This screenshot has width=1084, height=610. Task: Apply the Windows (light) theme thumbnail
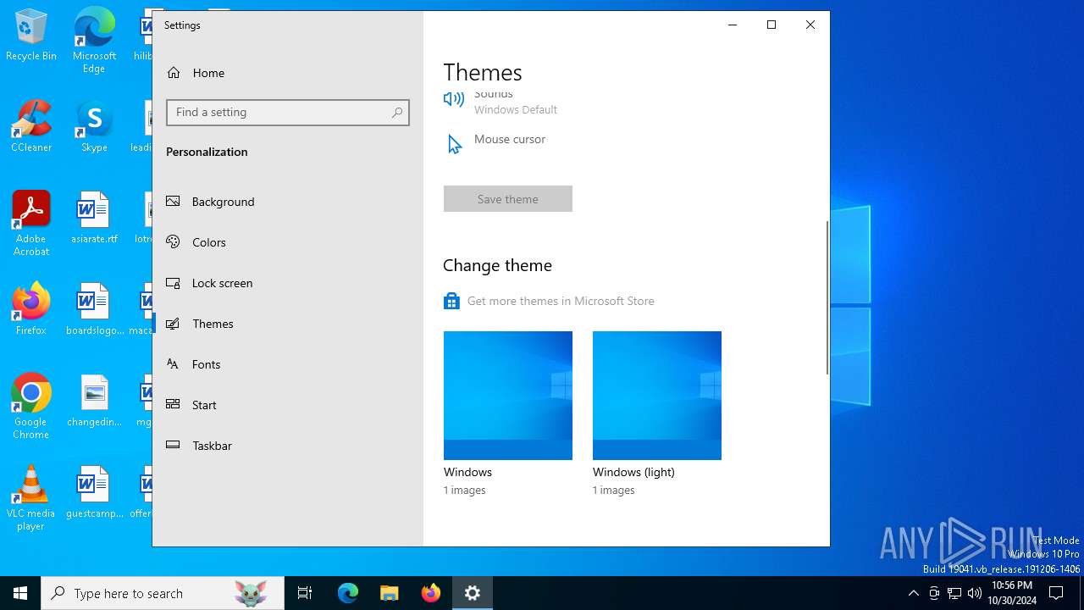tap(657, 396)
